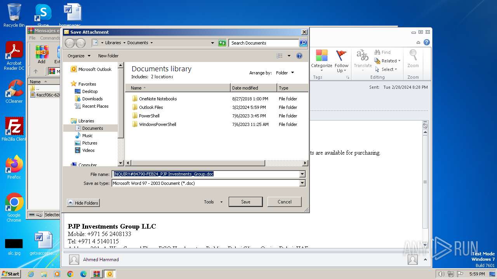Image resolution: width=497 pixels, height=279 pixels.
Task: Click Follow Up flag in Outlook ribbon
Action: coord(342,61)
